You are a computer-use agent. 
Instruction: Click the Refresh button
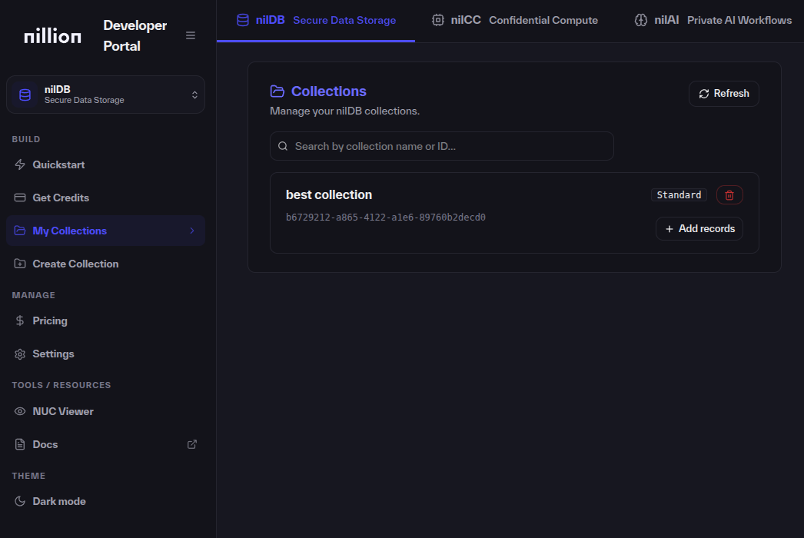(723, 93)
